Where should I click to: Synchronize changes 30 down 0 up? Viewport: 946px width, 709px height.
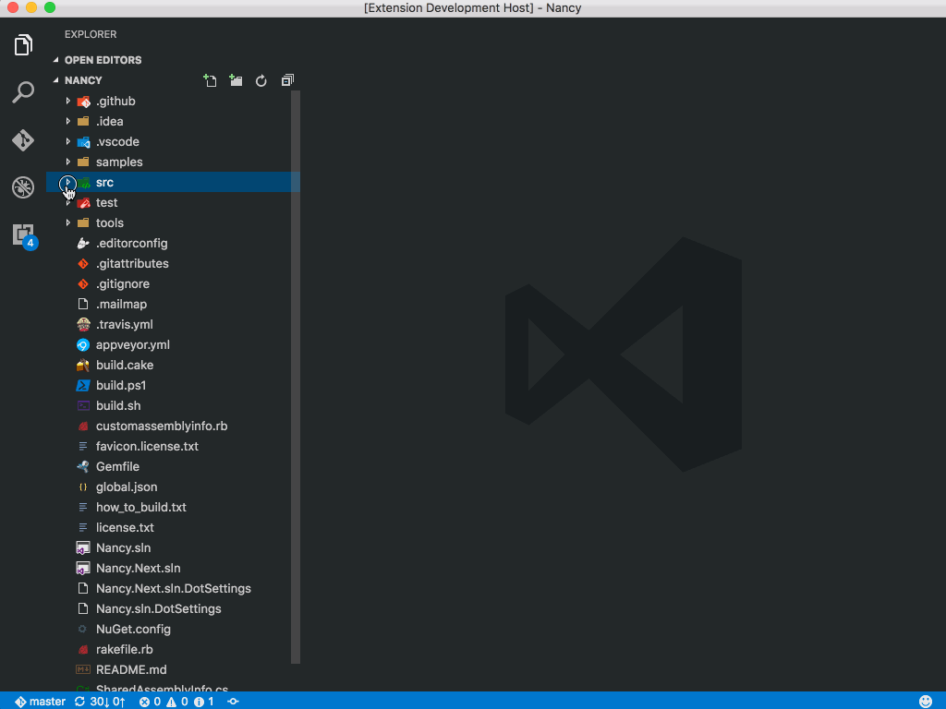click(100, 702)
